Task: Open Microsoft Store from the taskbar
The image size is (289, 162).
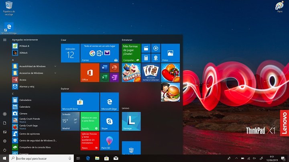Action: (106, 158)
